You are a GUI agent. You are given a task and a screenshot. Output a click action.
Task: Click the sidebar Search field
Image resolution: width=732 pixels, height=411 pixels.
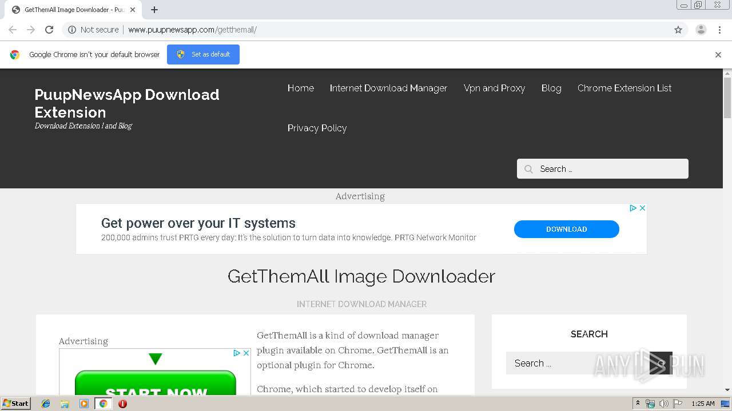(578, 363)
